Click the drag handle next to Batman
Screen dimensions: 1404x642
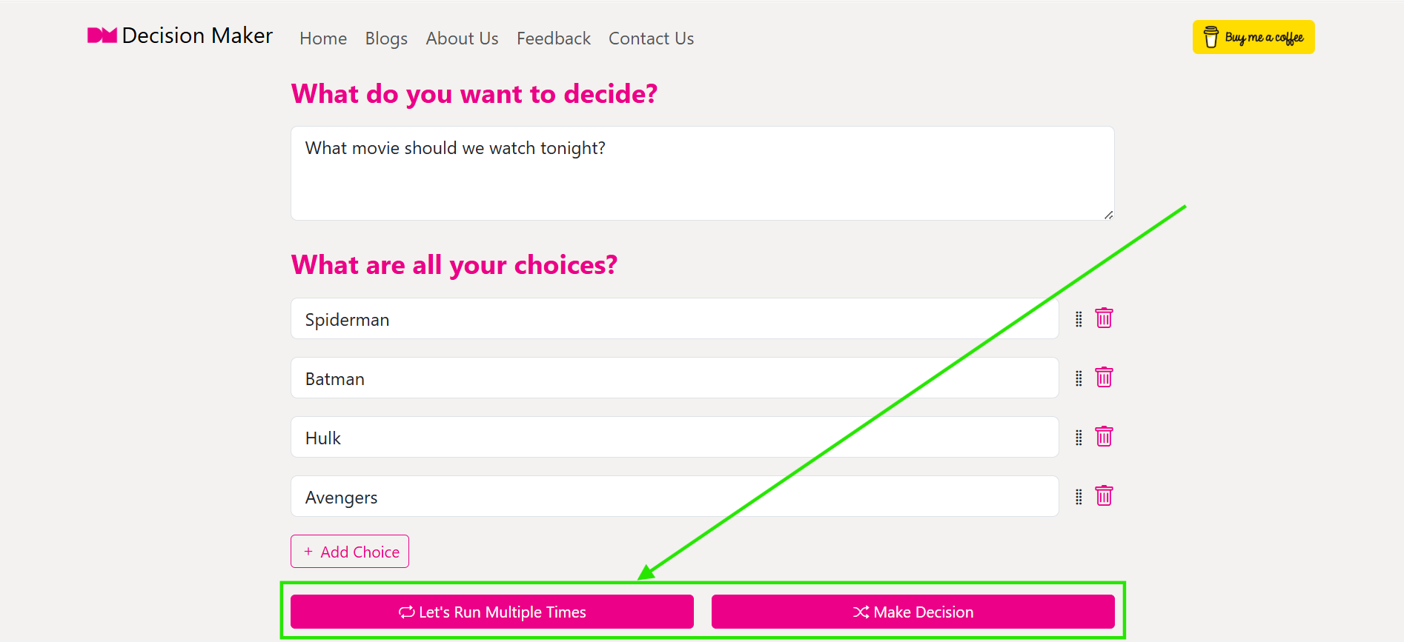[1078, 378]
